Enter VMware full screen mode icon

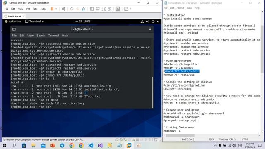click(x=104, y=9)
